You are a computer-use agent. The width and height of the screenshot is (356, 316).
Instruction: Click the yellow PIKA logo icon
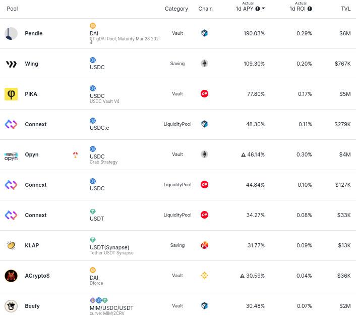[11, 94]
